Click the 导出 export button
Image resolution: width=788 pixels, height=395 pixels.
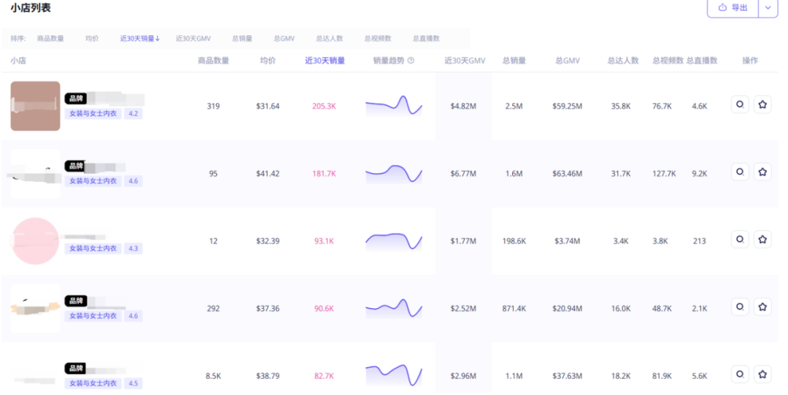(733, 7)
